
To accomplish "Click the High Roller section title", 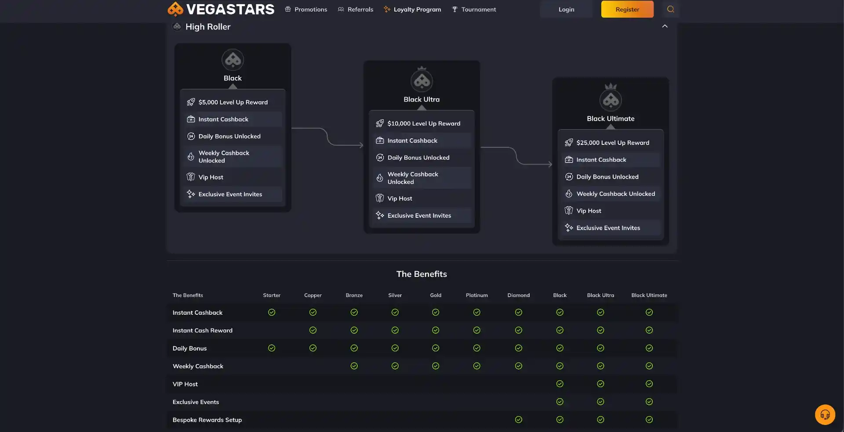I will point(208,27).
